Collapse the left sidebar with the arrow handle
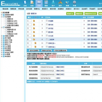 point(25,56)
